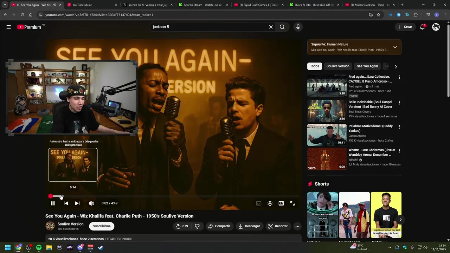Viewport: 450px width, 253px height.
Task: Open options for Palabras Motivadoras video
Action: coord(399,126)
